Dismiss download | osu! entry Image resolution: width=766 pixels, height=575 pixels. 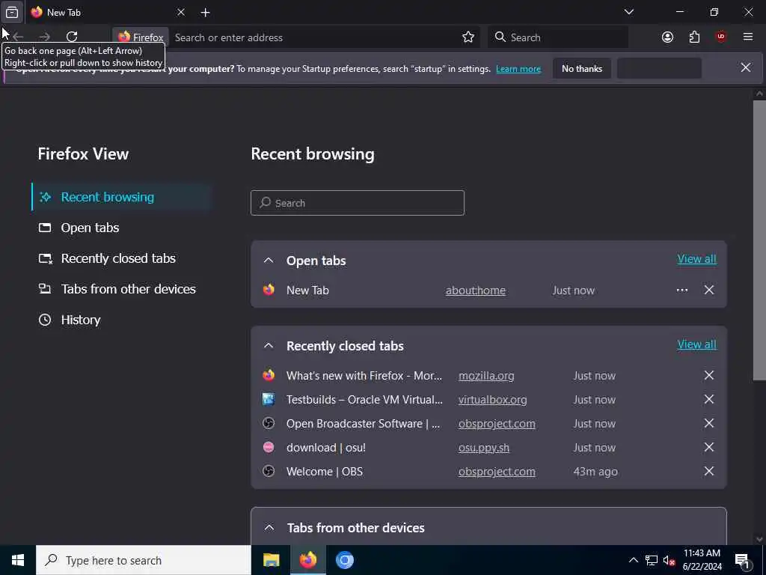click(709, 448)
